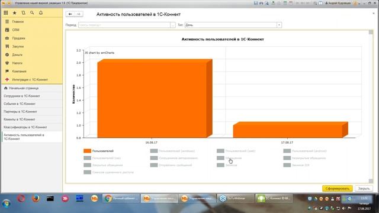Switch to GoToWebinar taskbar window
The height and width of the screenshot is (213, 379).
tap(236, 199)
